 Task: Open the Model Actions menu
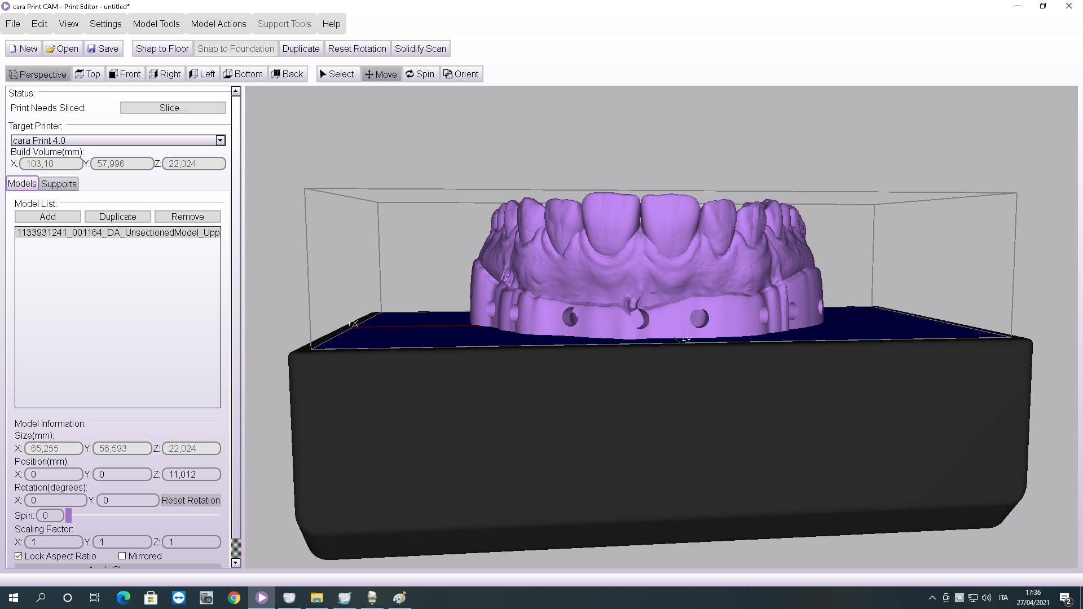[218, 24]
